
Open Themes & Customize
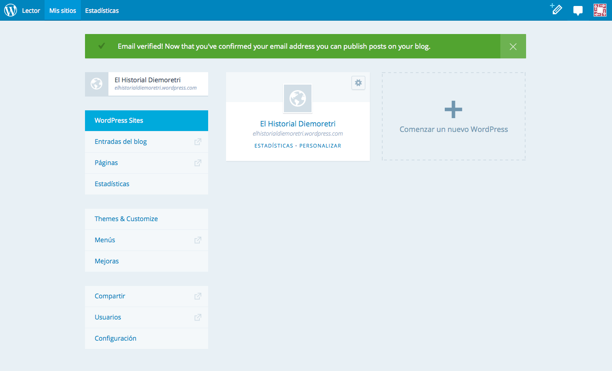click(147, 219)
